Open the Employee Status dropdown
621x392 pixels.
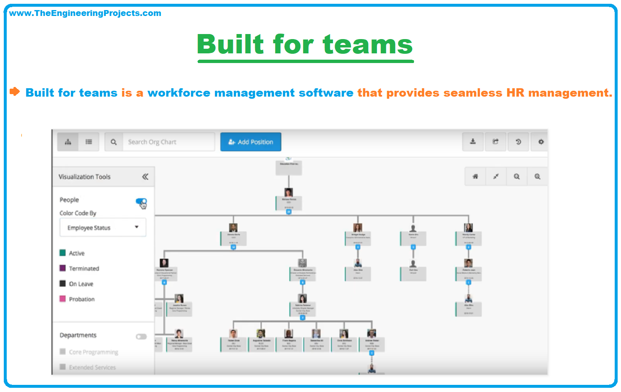coord(103,227)
